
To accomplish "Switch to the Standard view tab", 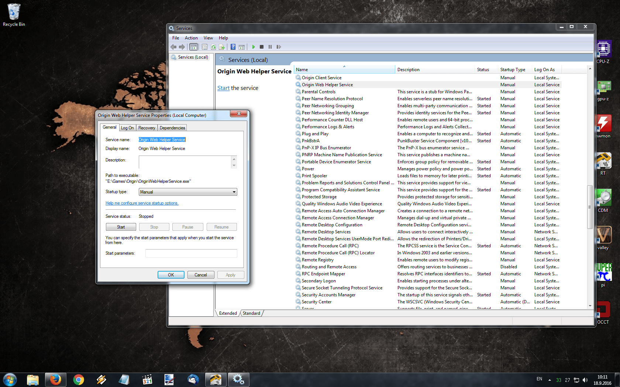I will [x=251, y=313].
